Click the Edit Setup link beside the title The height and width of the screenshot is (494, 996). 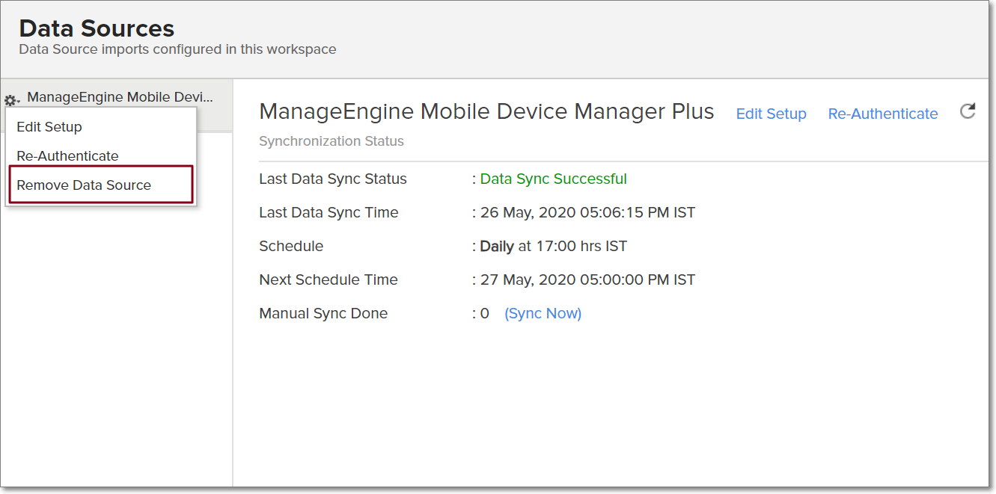pyautogui.click(x=771, y=114)
